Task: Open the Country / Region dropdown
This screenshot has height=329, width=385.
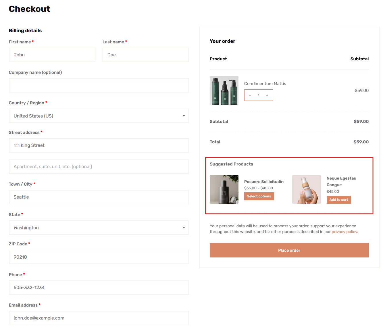Action: [99, 116]
